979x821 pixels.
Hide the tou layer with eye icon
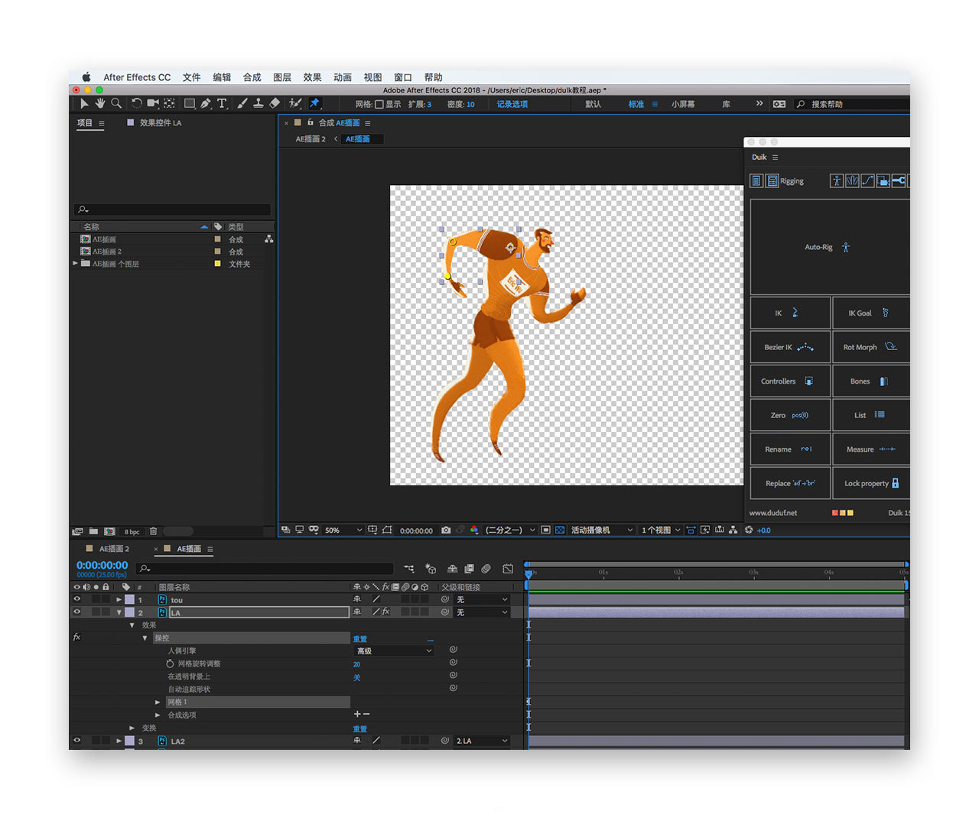coord(76,599)
